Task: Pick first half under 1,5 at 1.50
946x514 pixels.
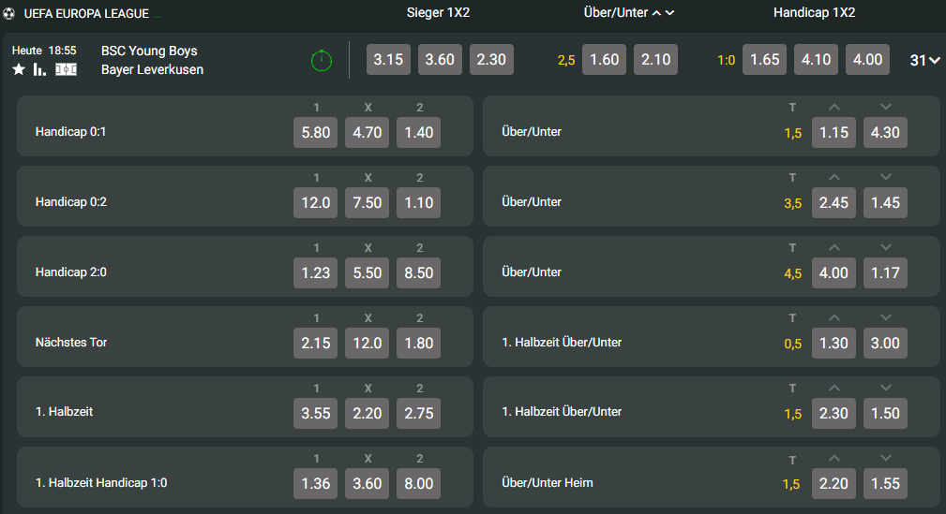Action: click(x=885, y=413)
